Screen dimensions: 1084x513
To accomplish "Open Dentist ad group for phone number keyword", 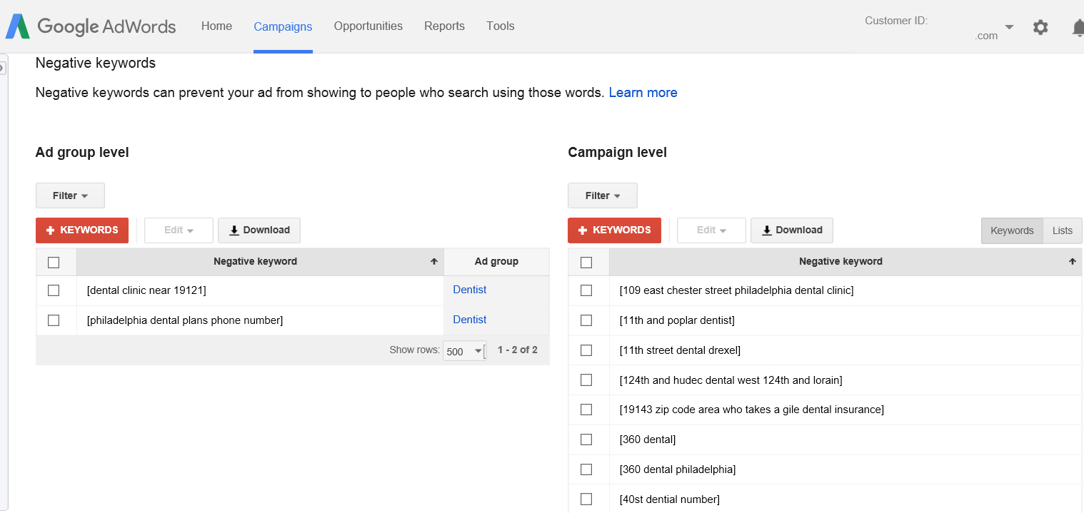I will coord(469,320).
